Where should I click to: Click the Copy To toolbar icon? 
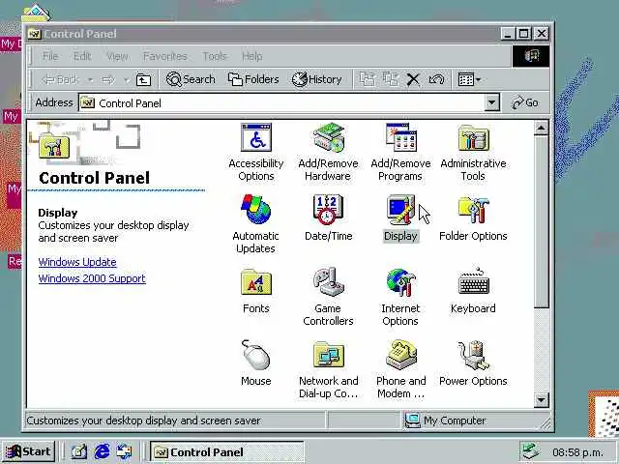390,79
